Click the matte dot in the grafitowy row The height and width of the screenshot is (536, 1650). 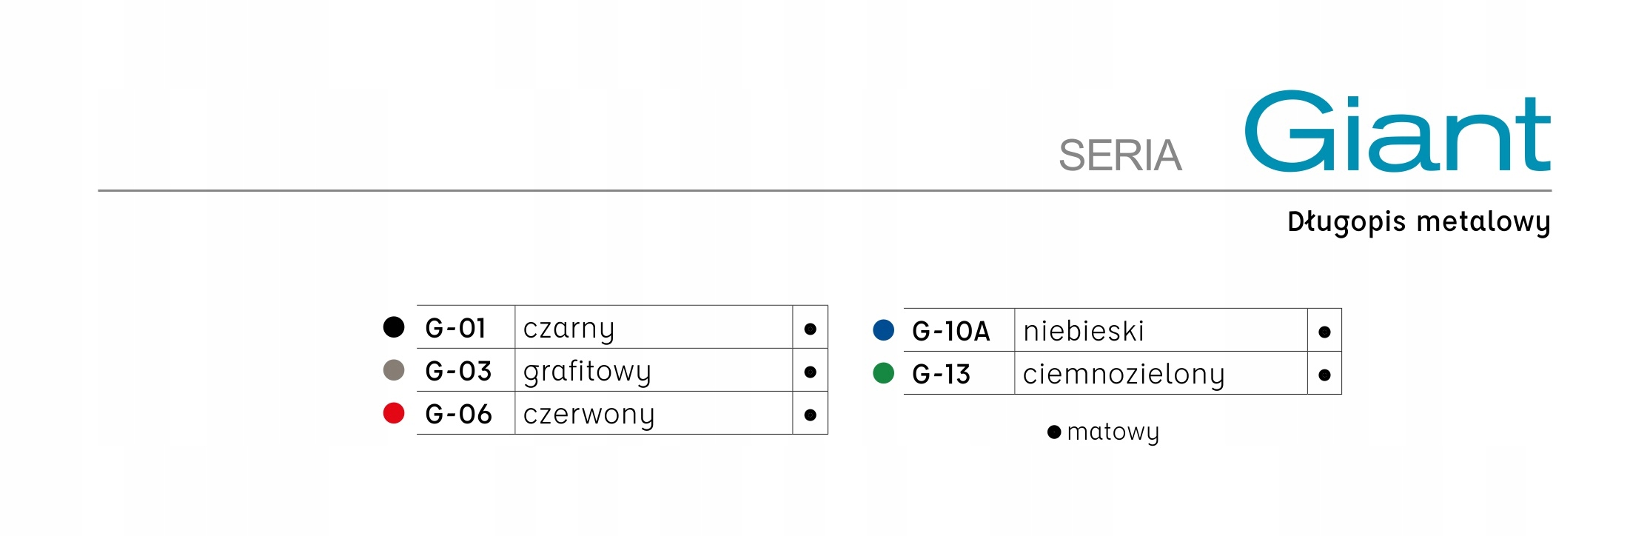pos(810,372)
